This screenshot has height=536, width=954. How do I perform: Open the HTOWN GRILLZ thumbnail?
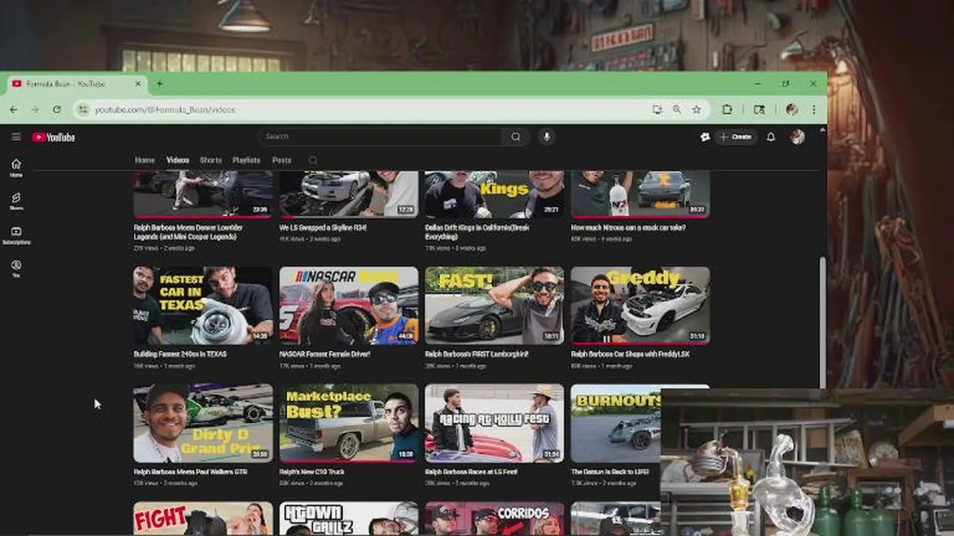(x=349, y=519)
